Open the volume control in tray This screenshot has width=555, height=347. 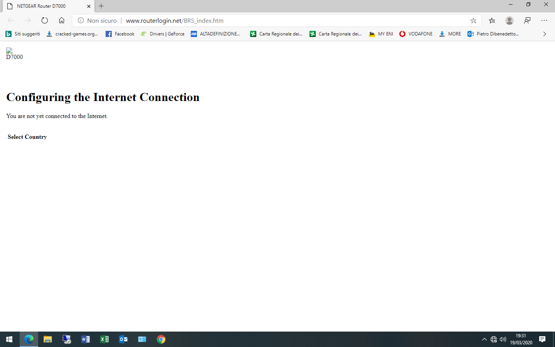click(503, 339)
